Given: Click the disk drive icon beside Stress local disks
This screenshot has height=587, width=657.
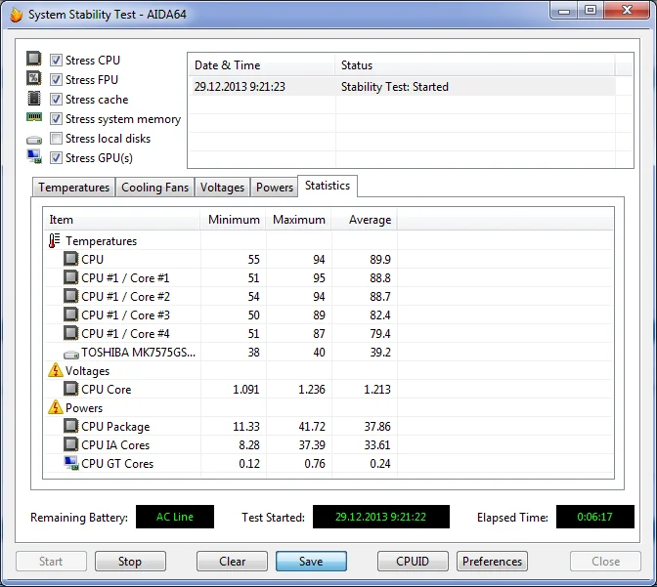Looking at the screenshot, I should [x=34, y=140].
